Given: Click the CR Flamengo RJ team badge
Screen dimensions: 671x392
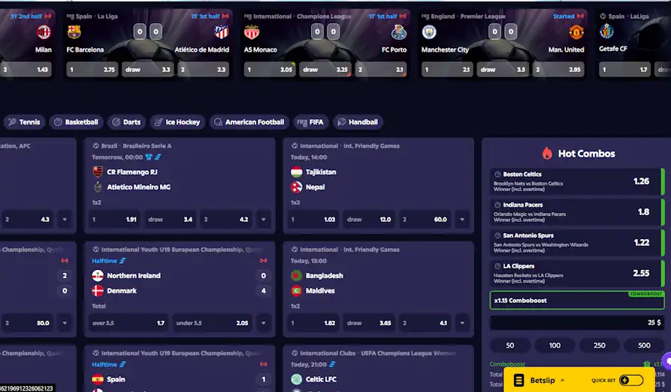Looking at the screenshot, I should point(98,172).
